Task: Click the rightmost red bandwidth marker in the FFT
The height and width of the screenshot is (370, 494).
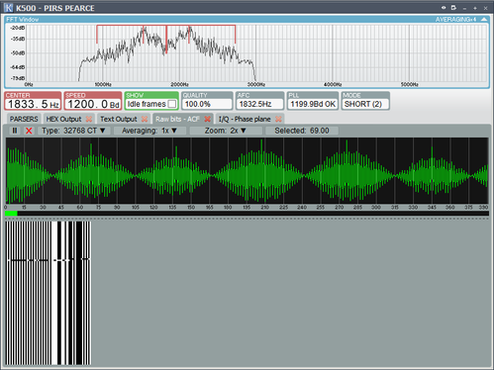Action: click(x=236, y=34)
